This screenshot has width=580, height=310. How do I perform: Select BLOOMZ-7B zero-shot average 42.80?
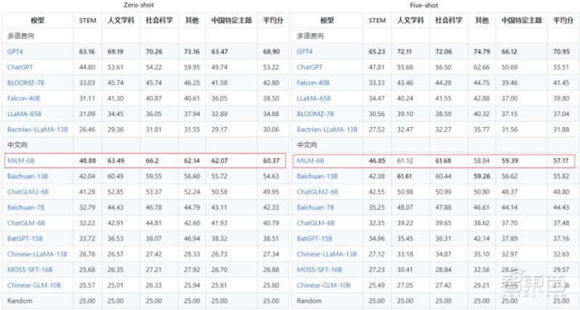tap(271, 83)
